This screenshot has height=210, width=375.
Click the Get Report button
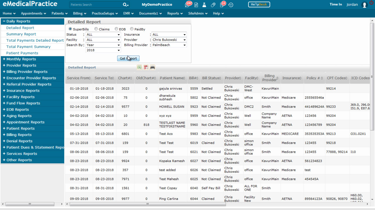coord(128,58)
